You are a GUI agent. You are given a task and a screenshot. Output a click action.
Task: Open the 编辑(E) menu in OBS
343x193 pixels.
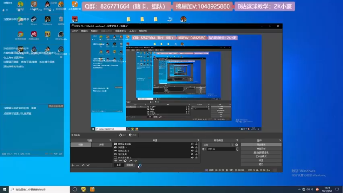pyautogui.click(x=84, y=31)
